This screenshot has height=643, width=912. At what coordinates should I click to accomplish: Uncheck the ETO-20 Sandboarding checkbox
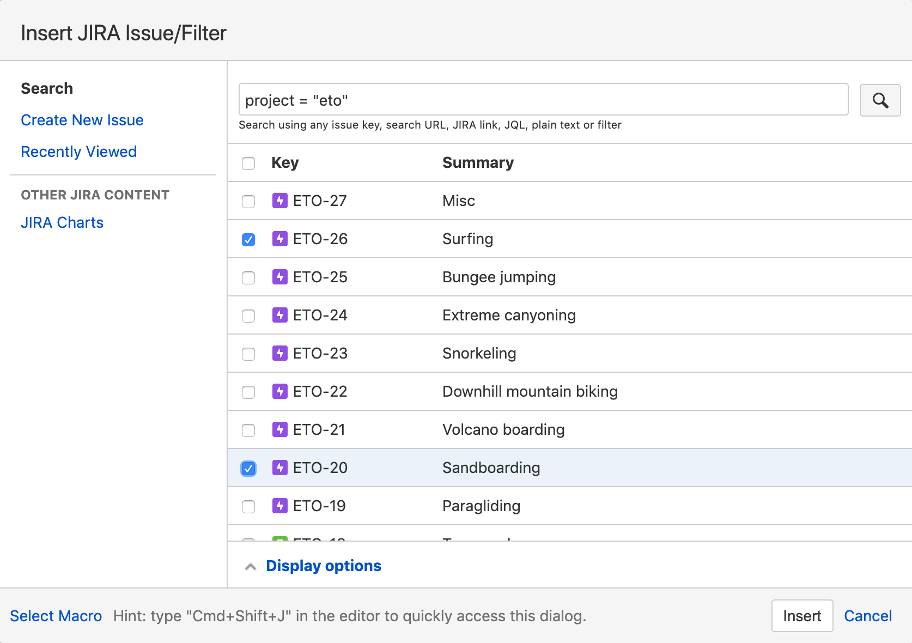(x=248, y=469)
